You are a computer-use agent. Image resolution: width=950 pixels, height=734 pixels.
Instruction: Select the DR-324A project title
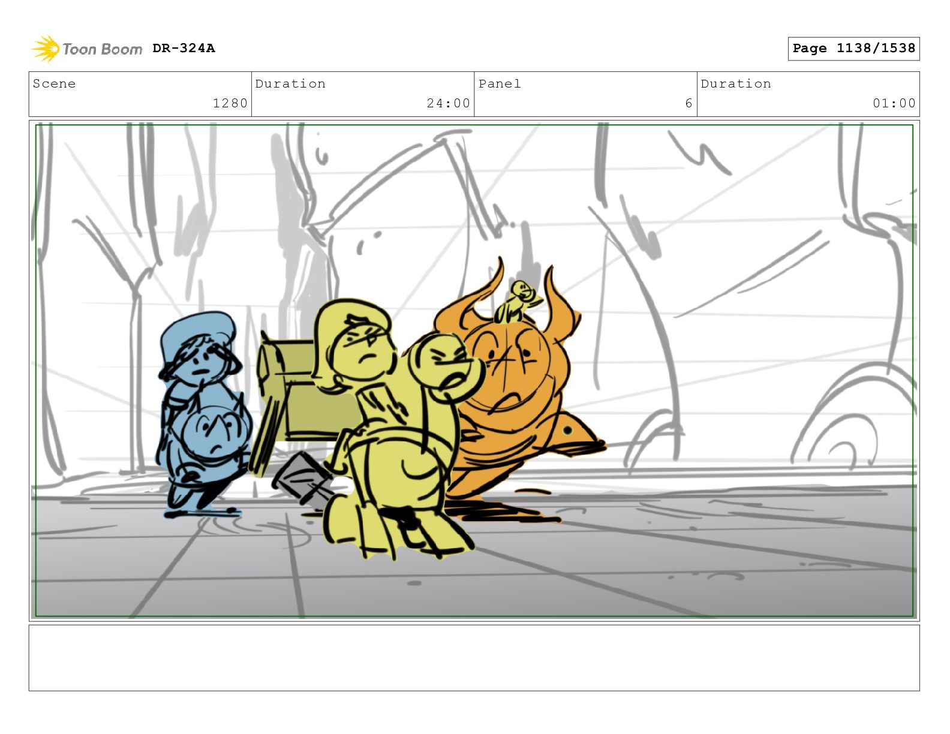click(x=184, y=48)
